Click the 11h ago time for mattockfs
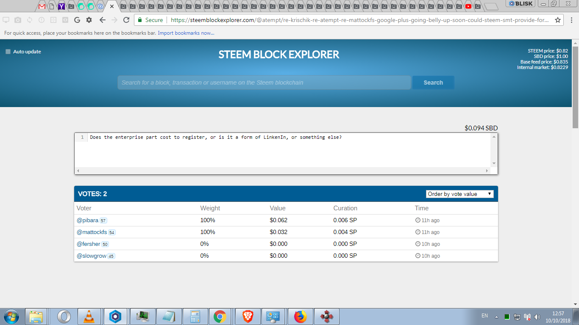 (x=427, y=232)
